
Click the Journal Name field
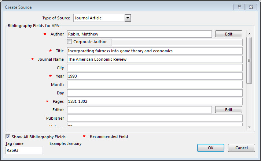point(155,59)
